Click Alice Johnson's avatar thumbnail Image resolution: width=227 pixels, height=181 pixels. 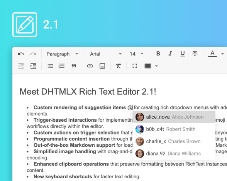[140, 117]
